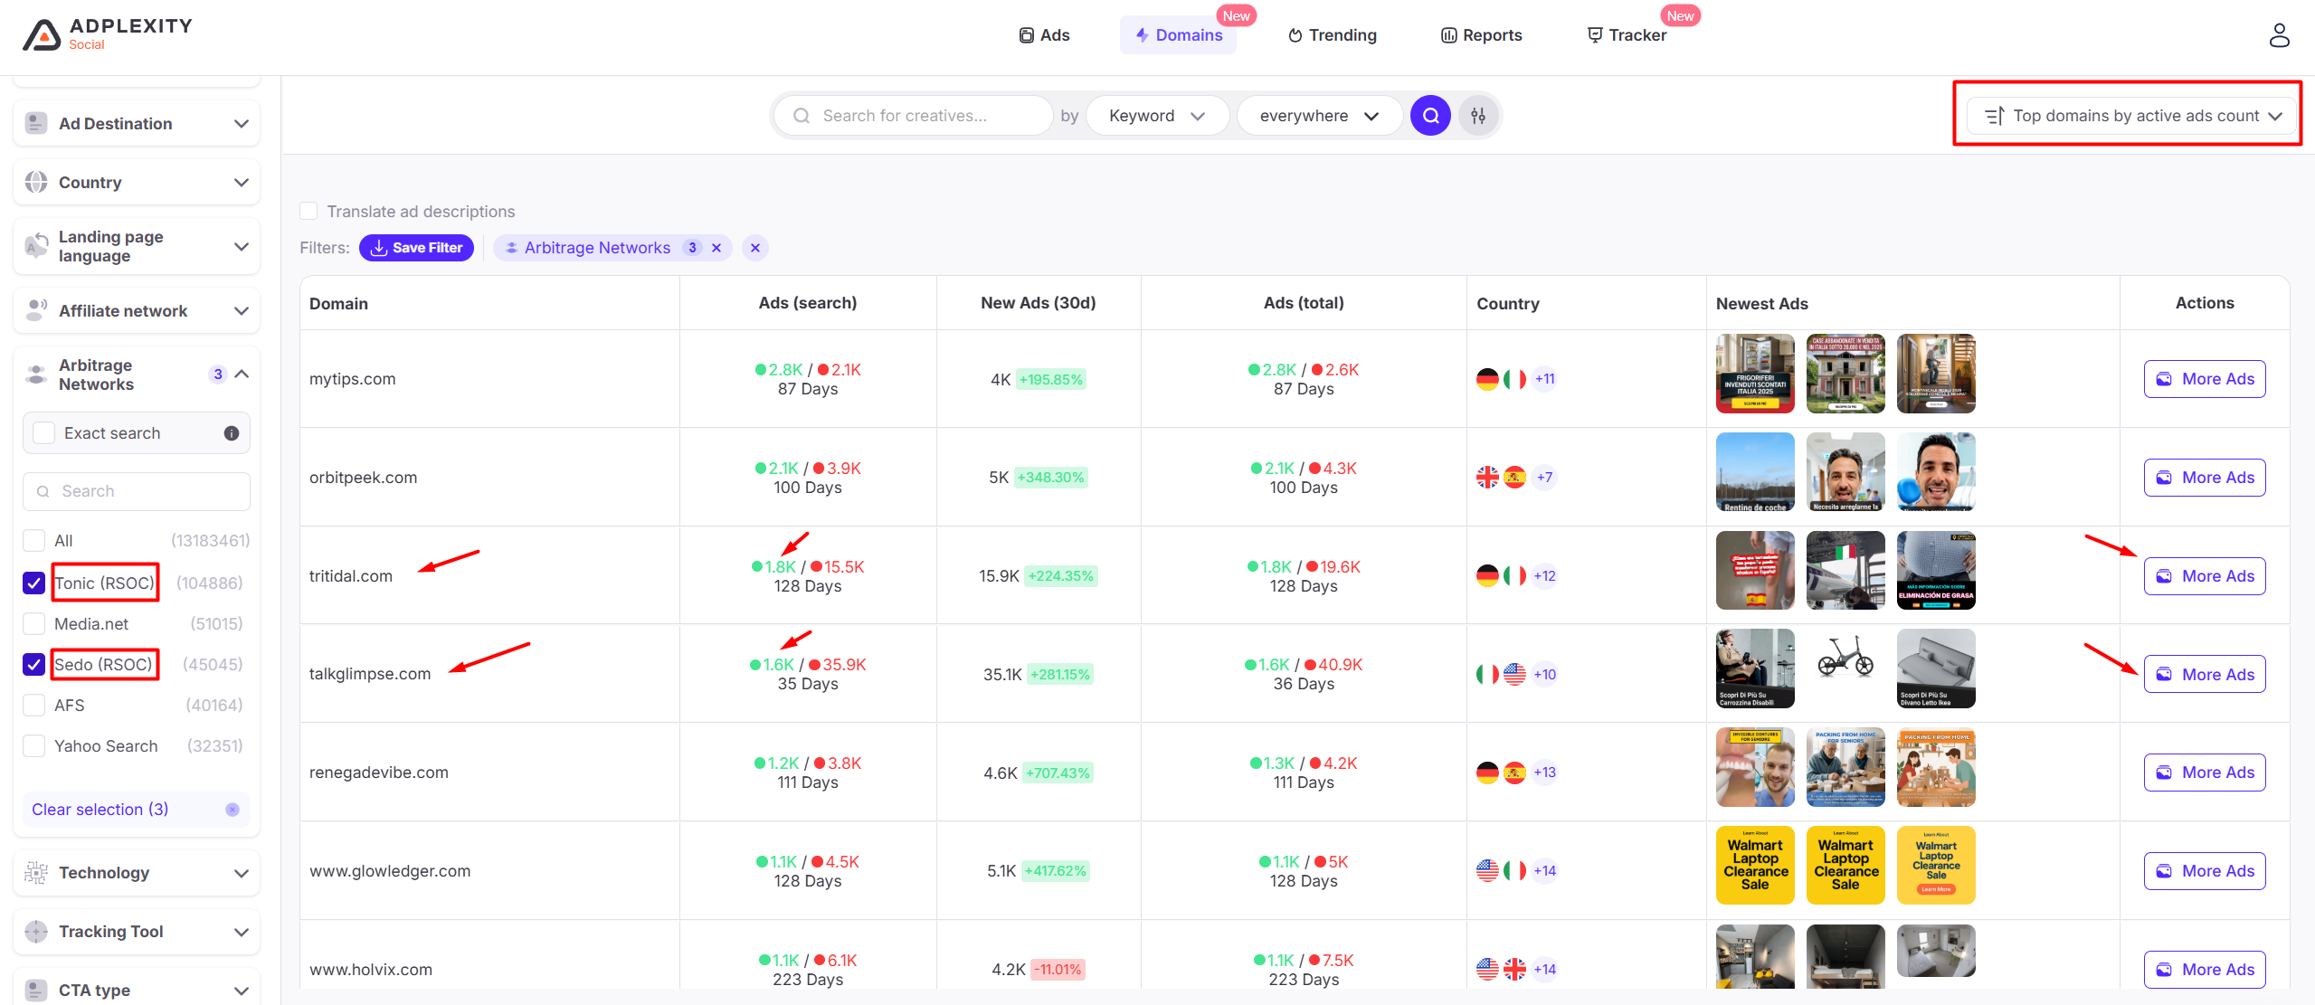Open the Keyword search-type dropdown

click(x=1156, y=116)
